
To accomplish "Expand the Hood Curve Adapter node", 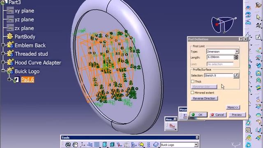I will (3, 62).
